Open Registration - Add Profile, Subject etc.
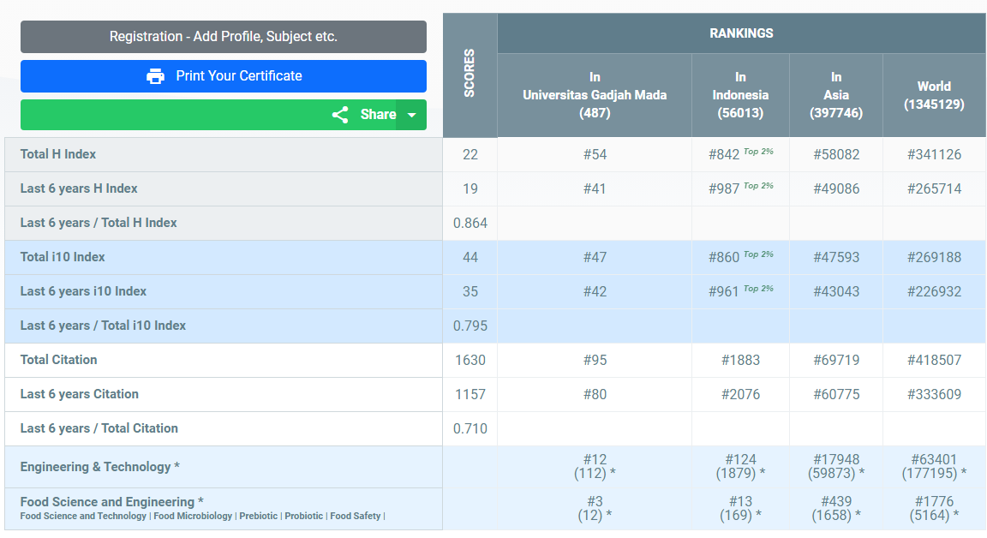Viewport: 987px width, 538px height. click(x=224, y=37)
